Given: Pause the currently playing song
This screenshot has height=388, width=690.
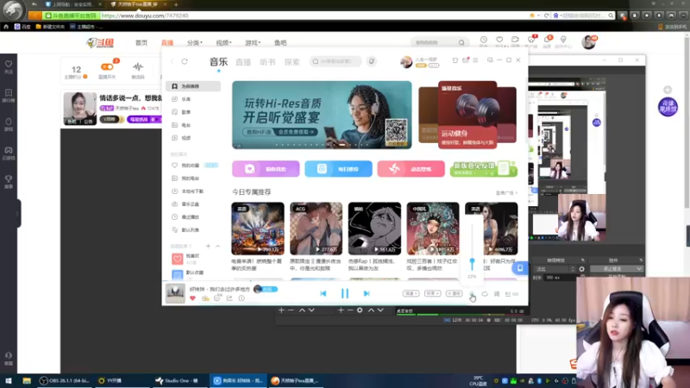Looking at the screenshot, I should point(344,293).
